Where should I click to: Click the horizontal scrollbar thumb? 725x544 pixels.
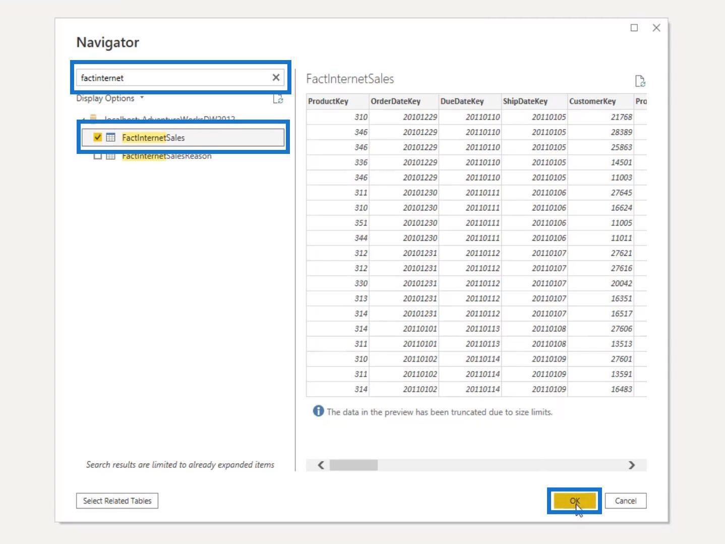tap(353, 465)
